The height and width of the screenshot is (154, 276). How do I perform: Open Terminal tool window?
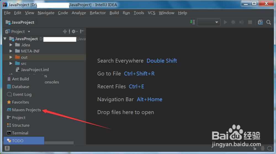pos(24,133)
